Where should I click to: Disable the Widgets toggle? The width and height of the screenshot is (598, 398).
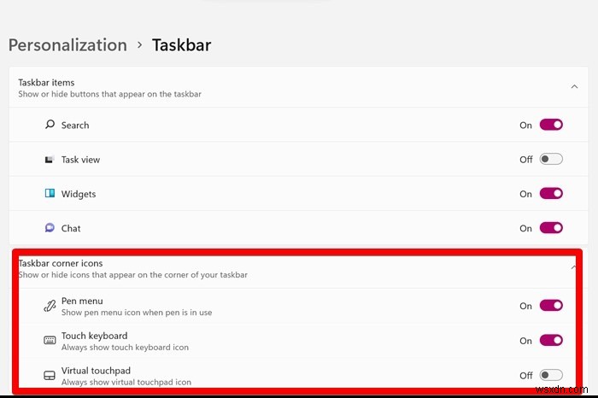[551, 194]
